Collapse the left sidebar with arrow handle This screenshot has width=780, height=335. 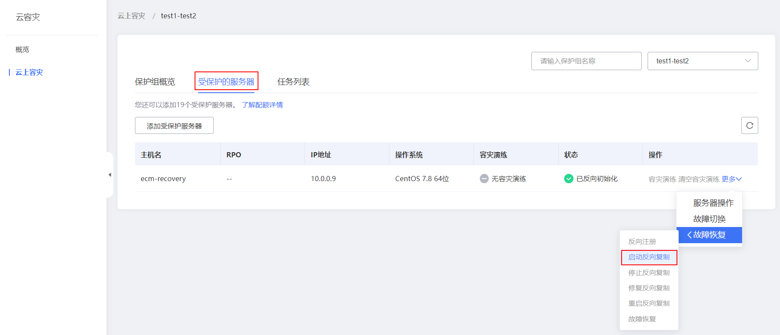[110, 175]
